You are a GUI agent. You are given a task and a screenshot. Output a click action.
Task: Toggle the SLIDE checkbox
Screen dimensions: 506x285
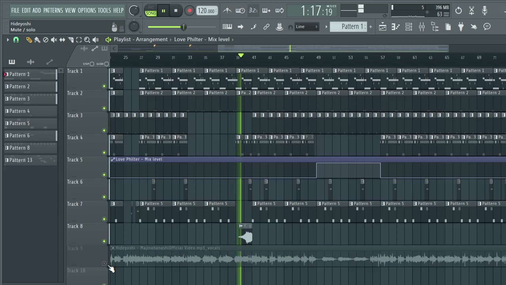pyautogui.click(x=106, y=64)
